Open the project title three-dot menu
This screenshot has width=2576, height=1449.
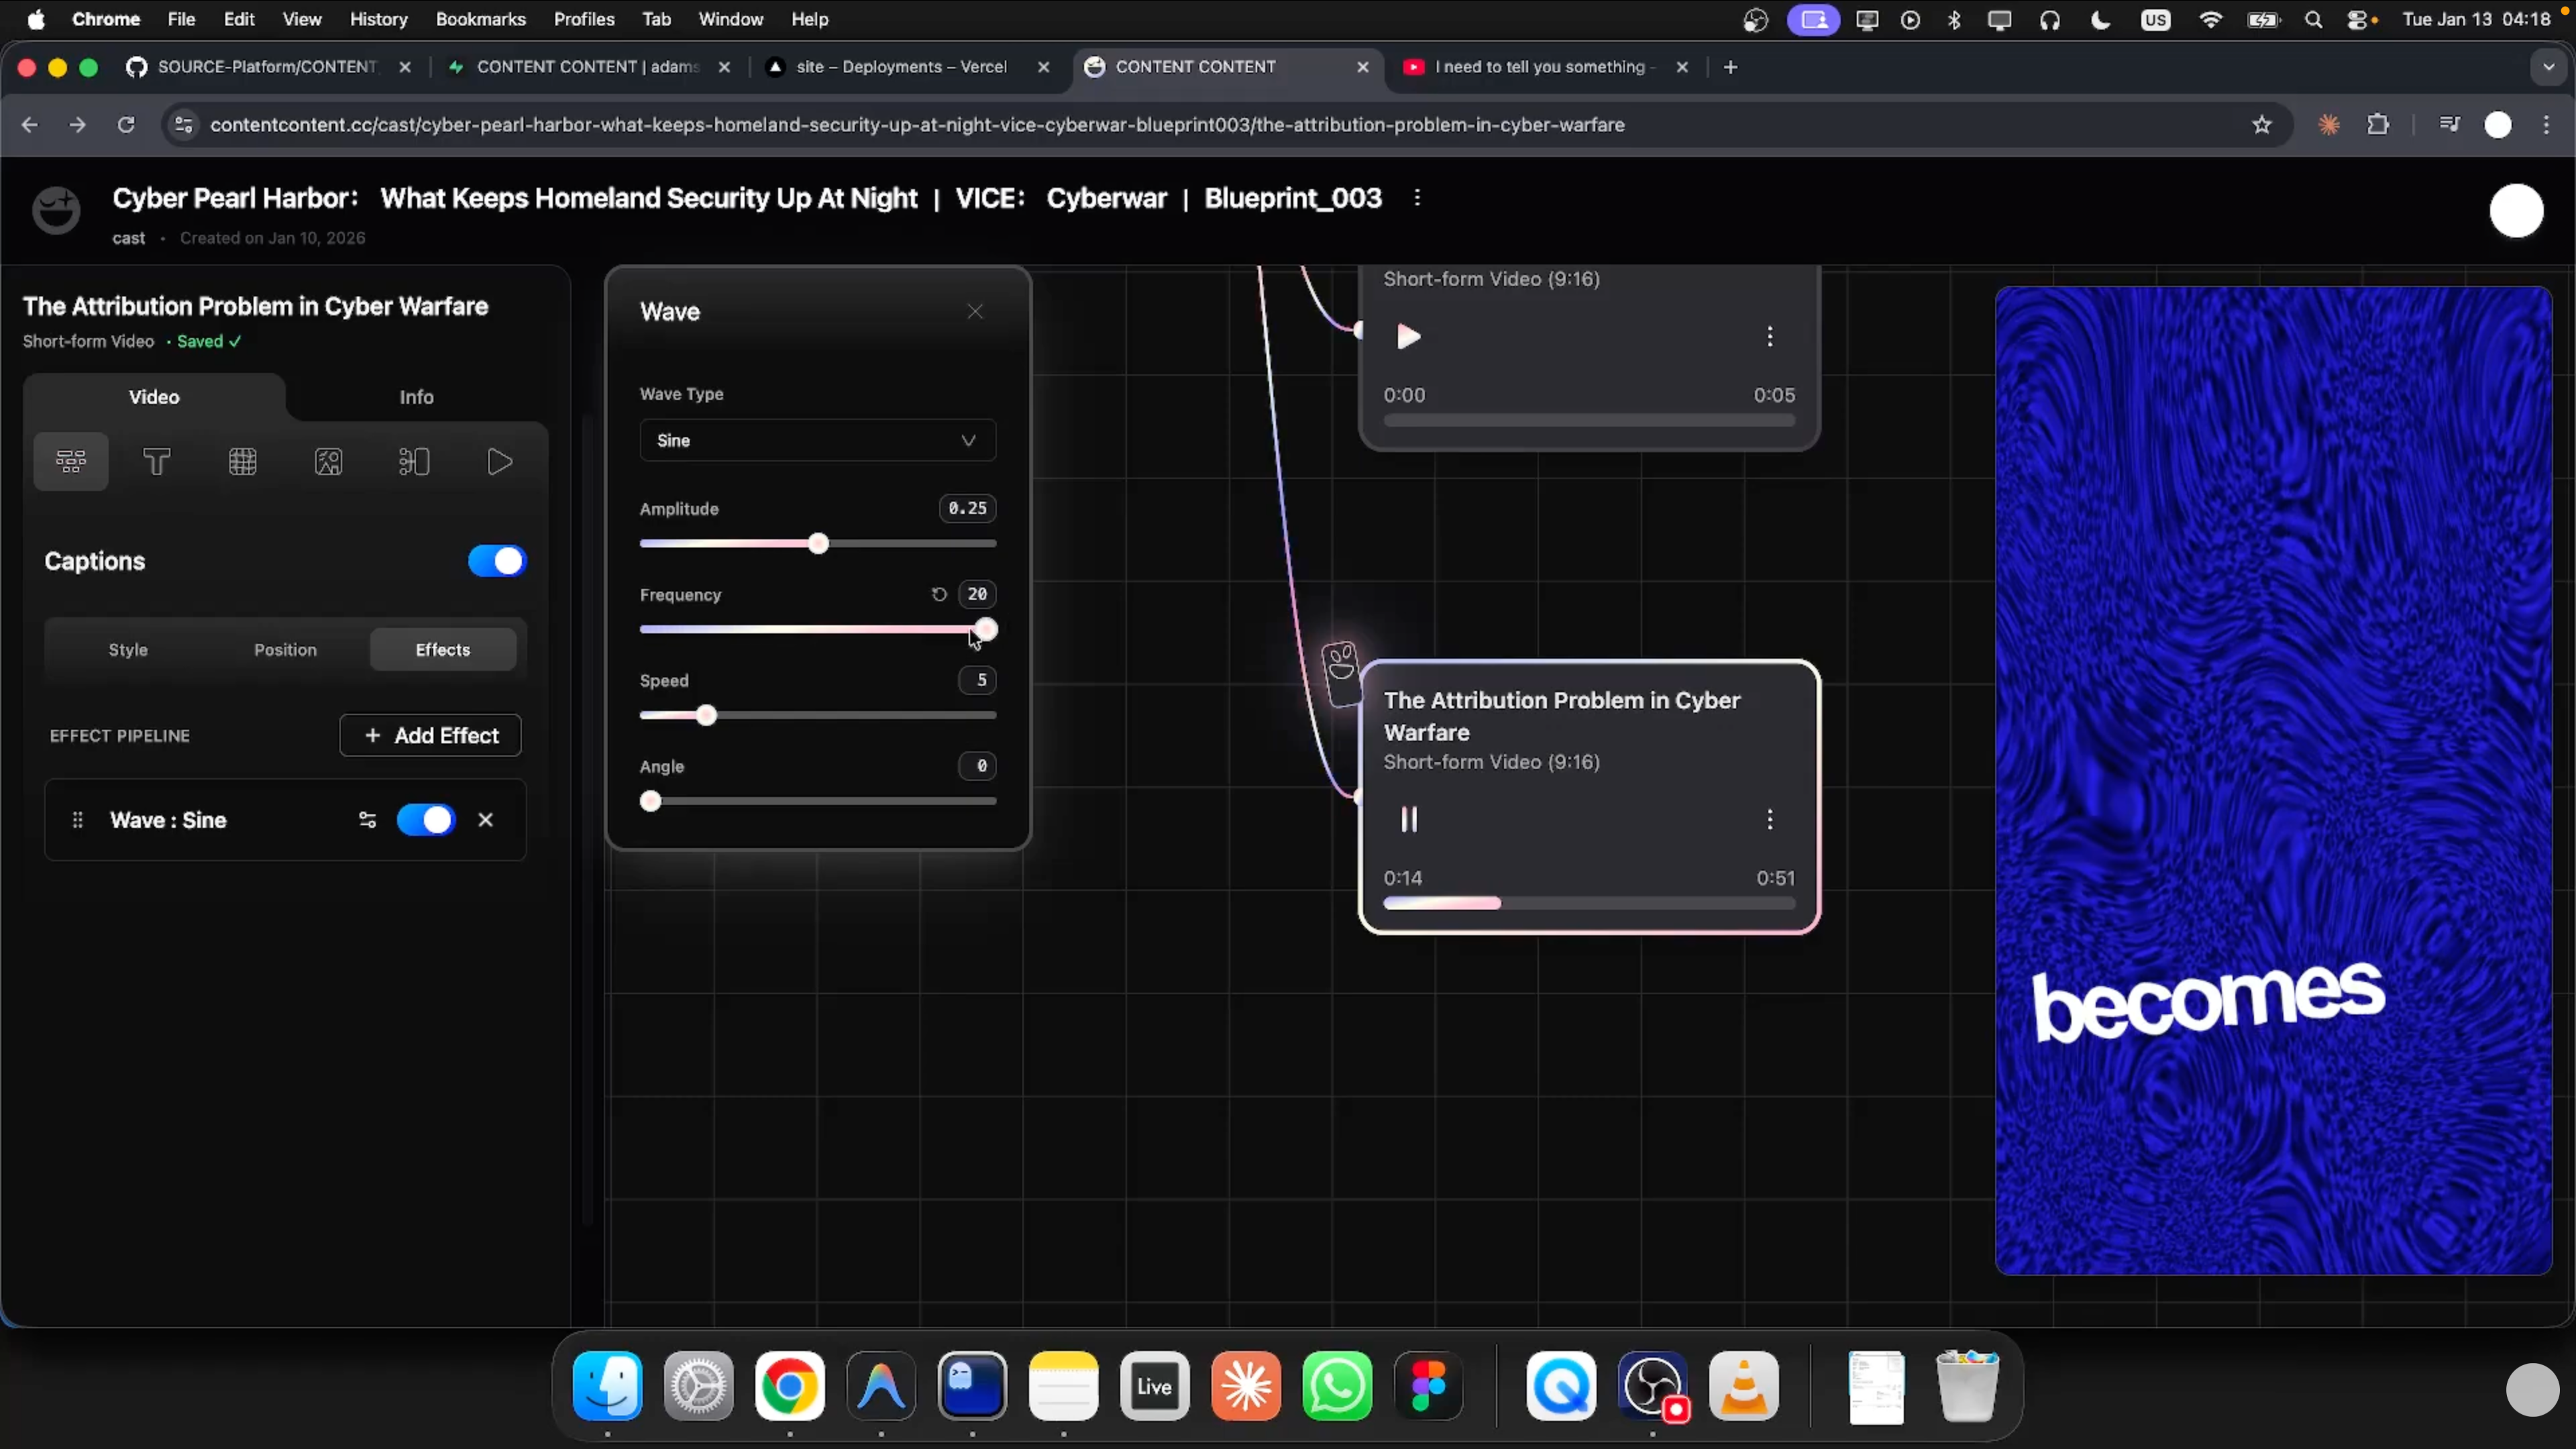click(1417, 198)
